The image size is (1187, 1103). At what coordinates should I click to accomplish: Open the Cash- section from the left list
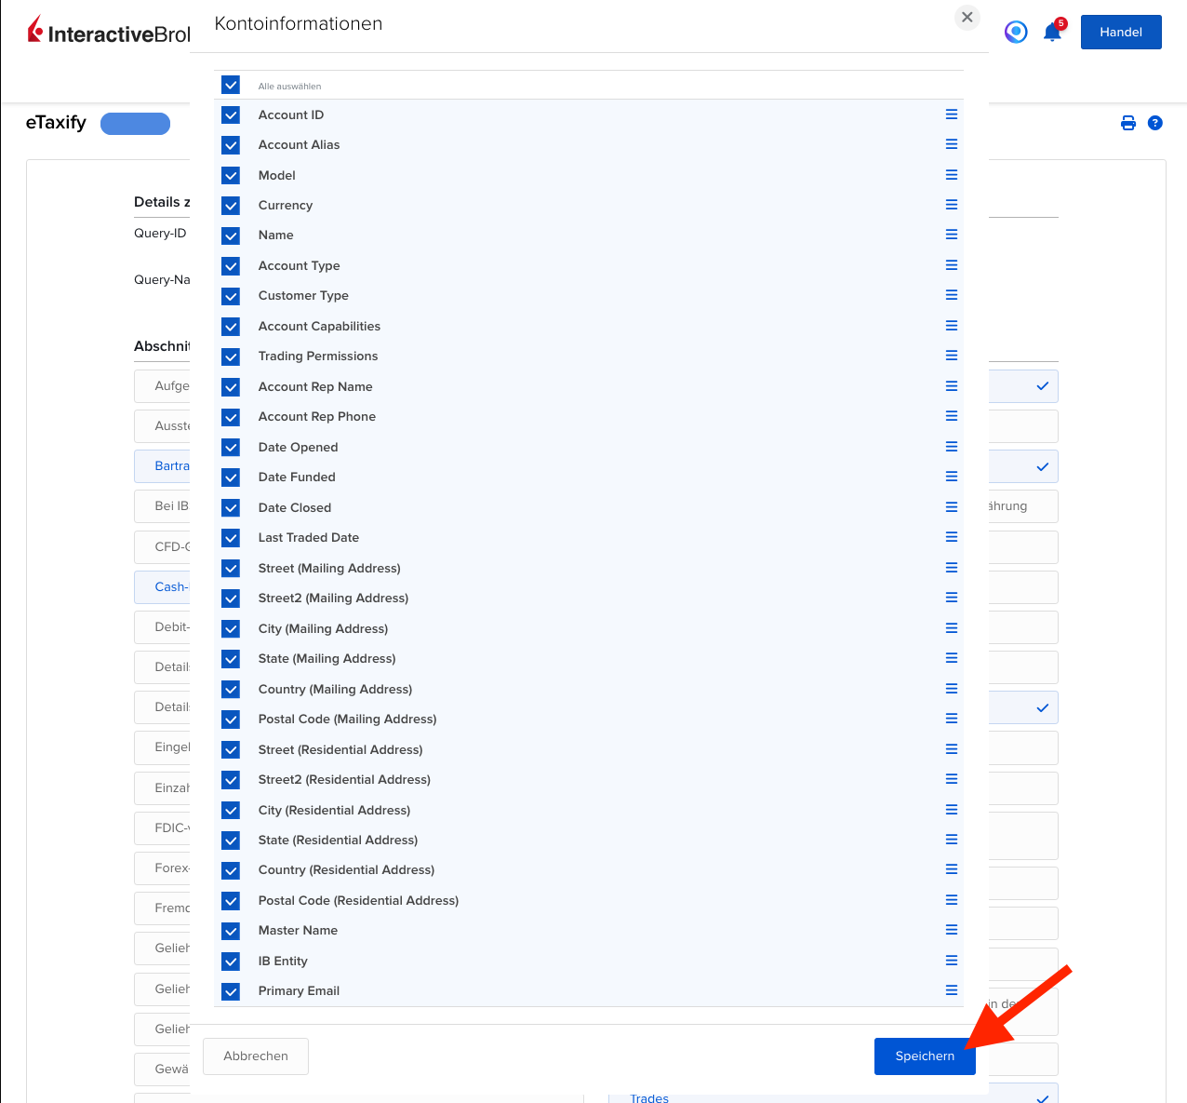coord(170,586)
